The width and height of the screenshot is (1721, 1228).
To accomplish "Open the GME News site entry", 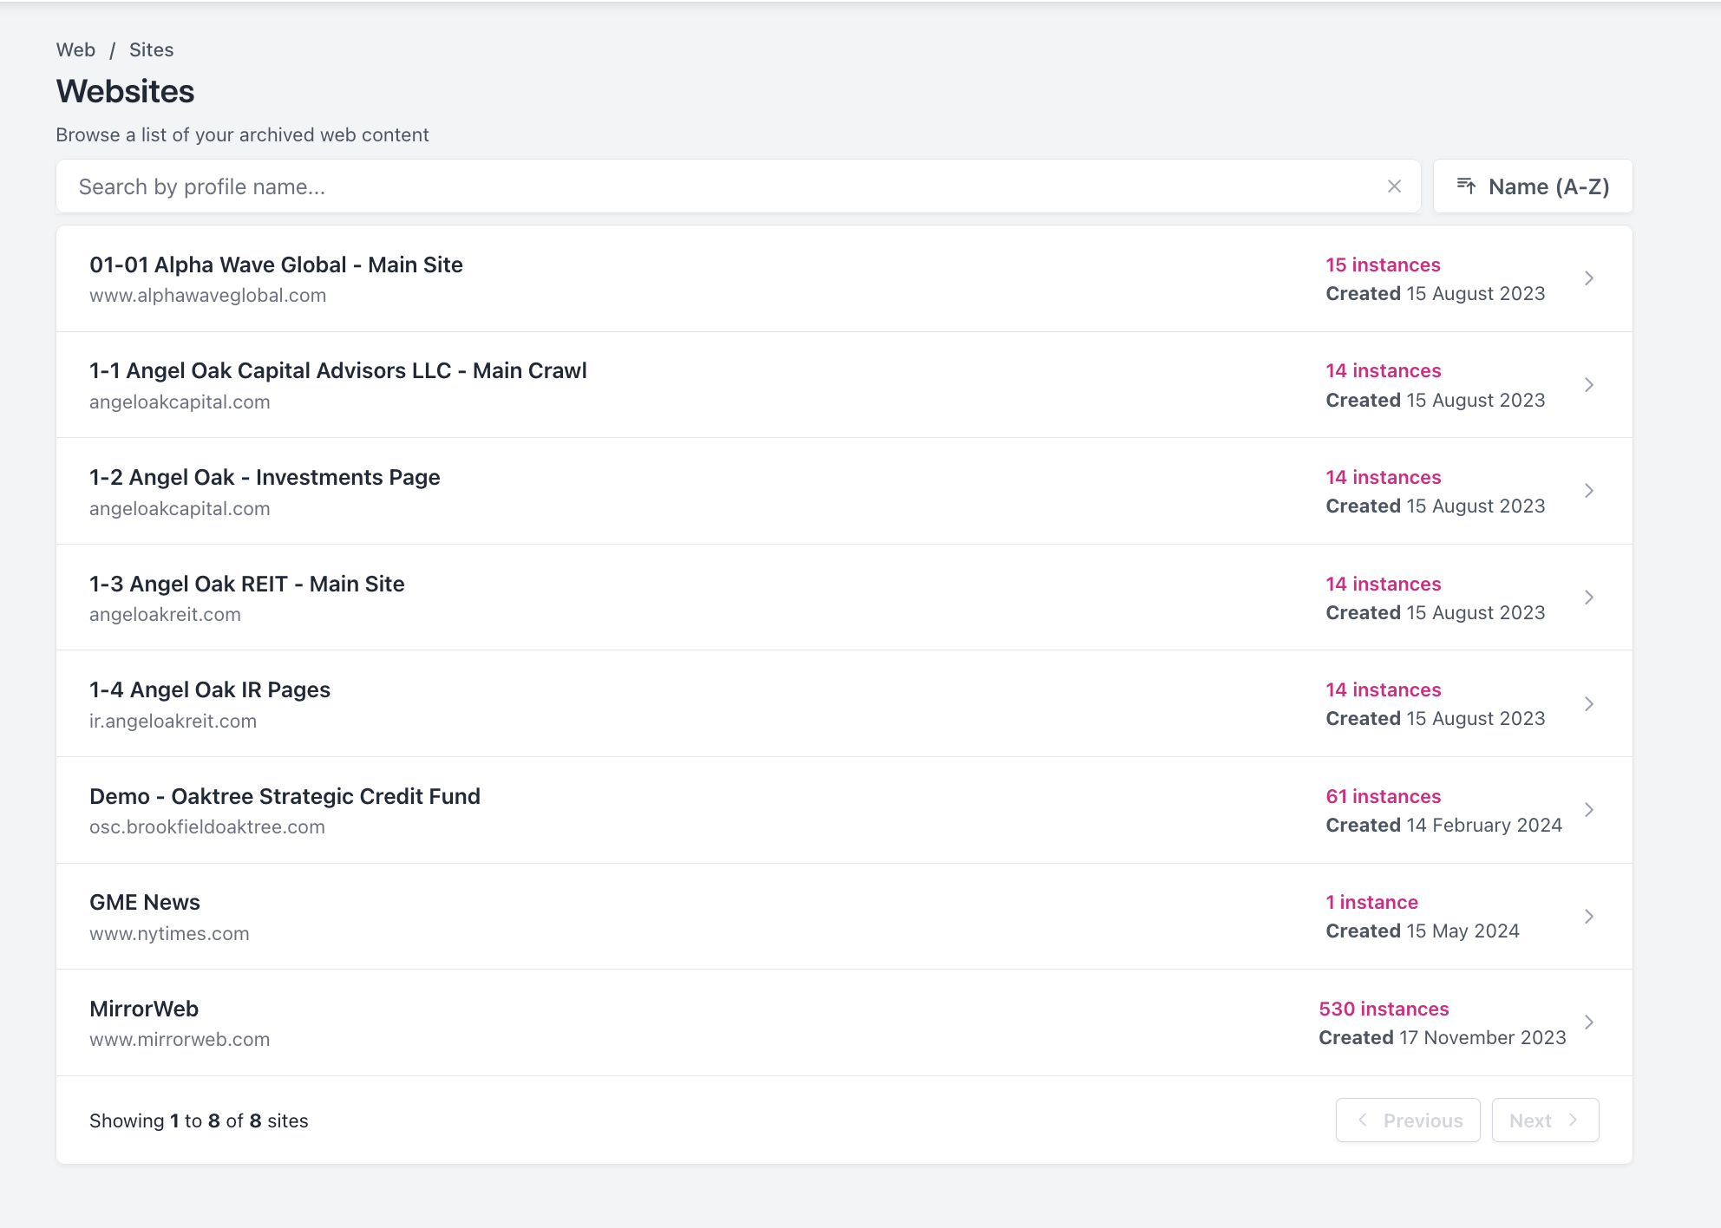I will [145, 902].
